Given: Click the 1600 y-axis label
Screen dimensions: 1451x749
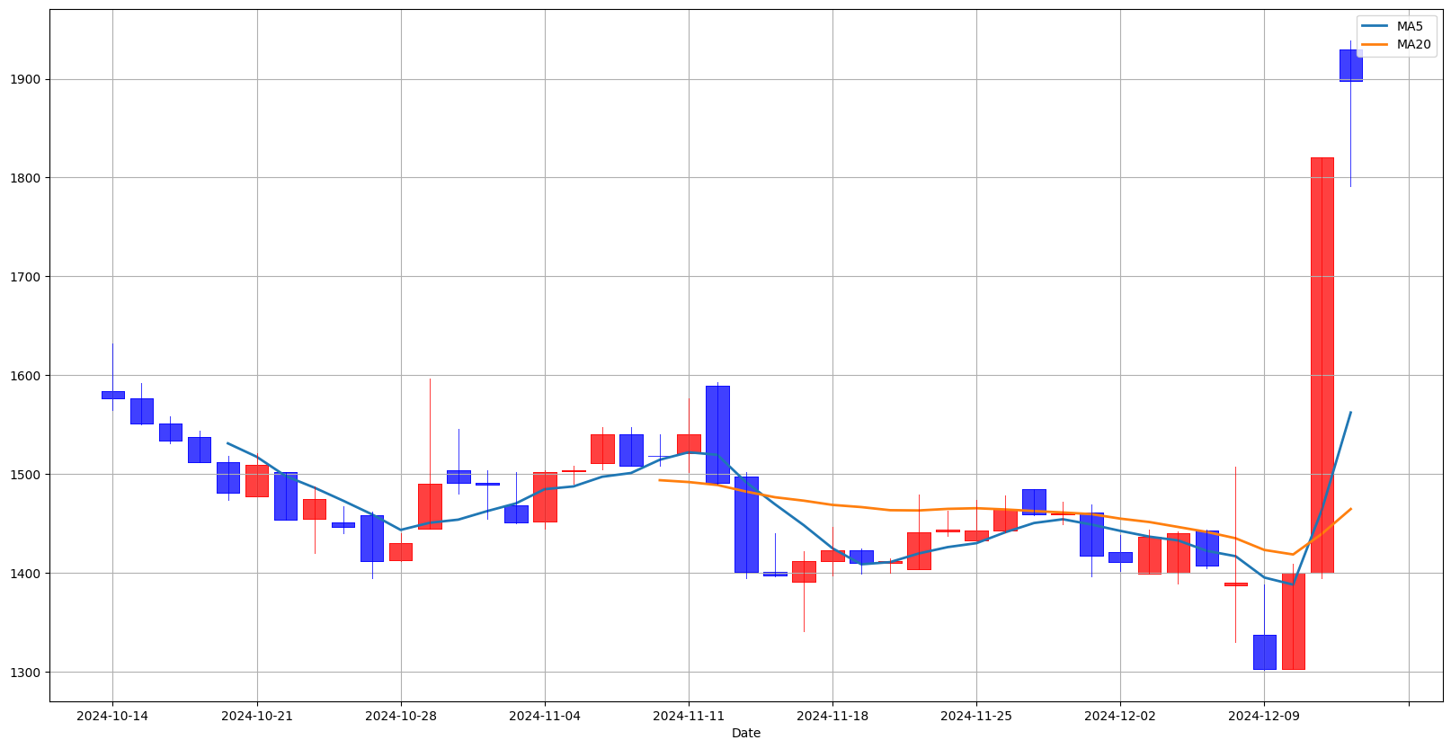Looking at the screenshot, I should click(27, 376).
